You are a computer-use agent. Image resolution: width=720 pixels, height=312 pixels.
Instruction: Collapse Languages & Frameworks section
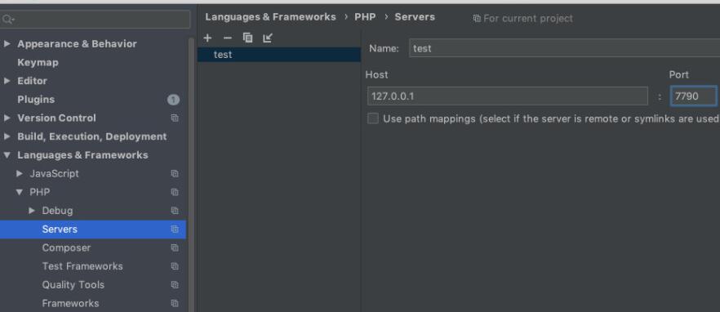coord(7,155)
